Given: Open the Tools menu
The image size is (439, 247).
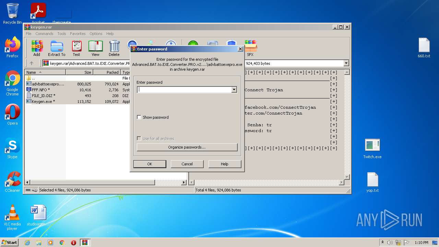Looking at the screenshot, I should [62, 34].
